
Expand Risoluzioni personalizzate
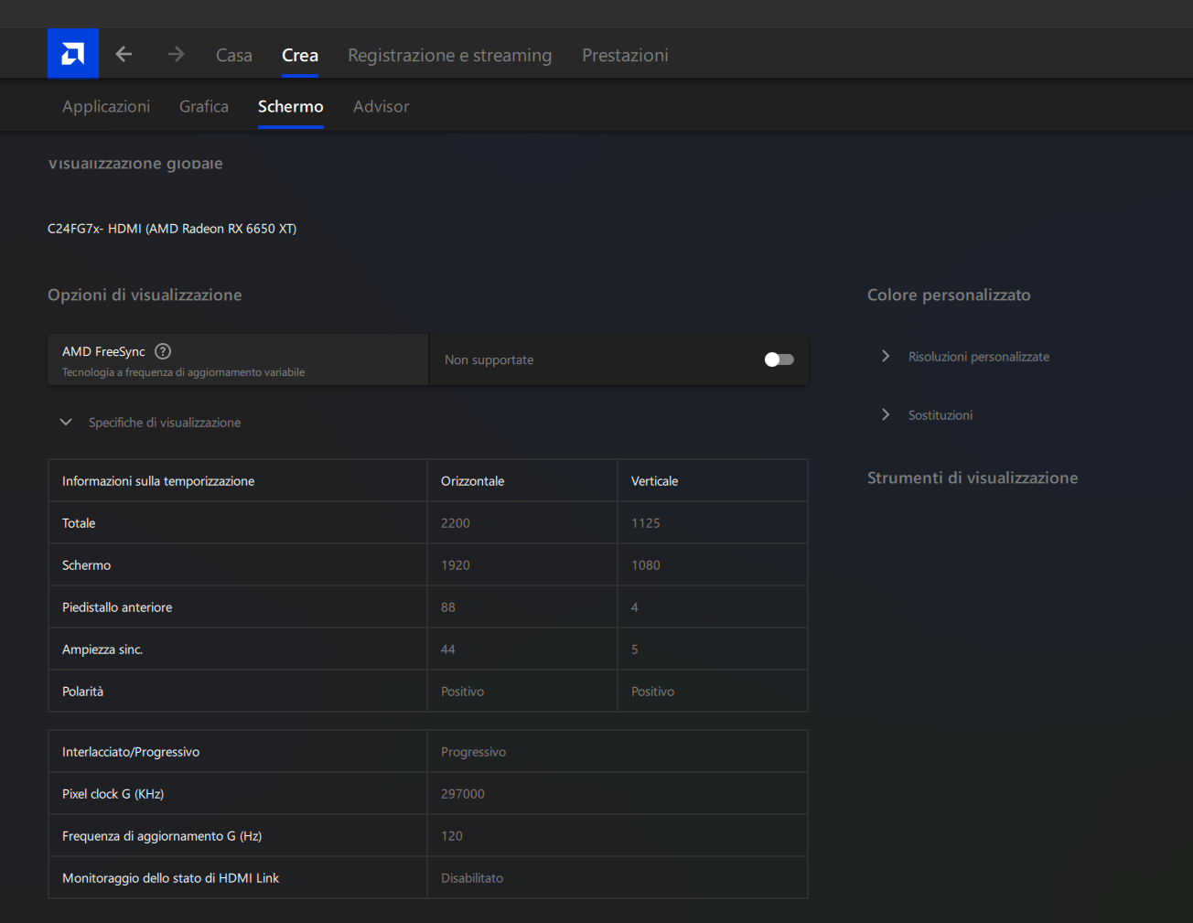tap(886, 356)
